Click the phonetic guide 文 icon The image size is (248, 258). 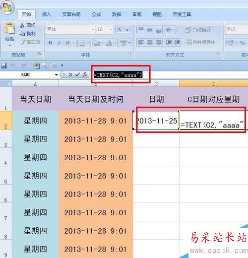(124, 43)
